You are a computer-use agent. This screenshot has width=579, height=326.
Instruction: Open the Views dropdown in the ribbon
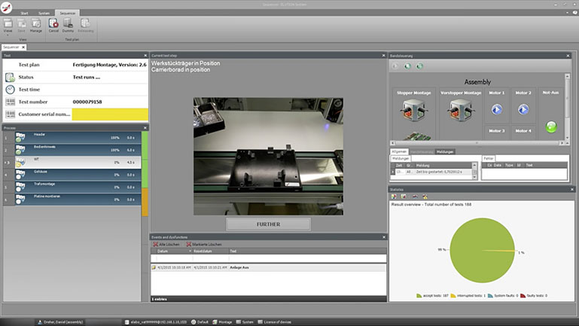click(x=7, y=26)
